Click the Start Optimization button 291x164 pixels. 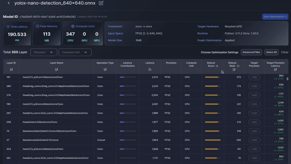pyautogui.click(x=275, y=17)
